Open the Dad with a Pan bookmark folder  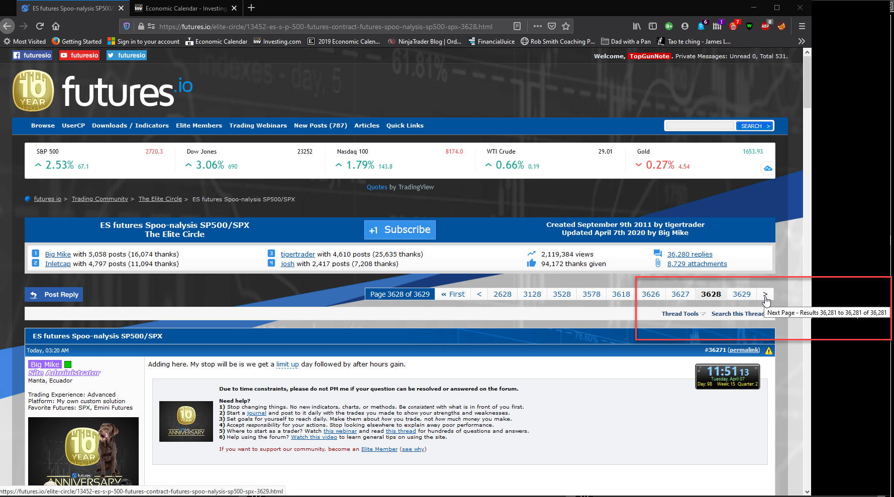click(x=626, y=41)
